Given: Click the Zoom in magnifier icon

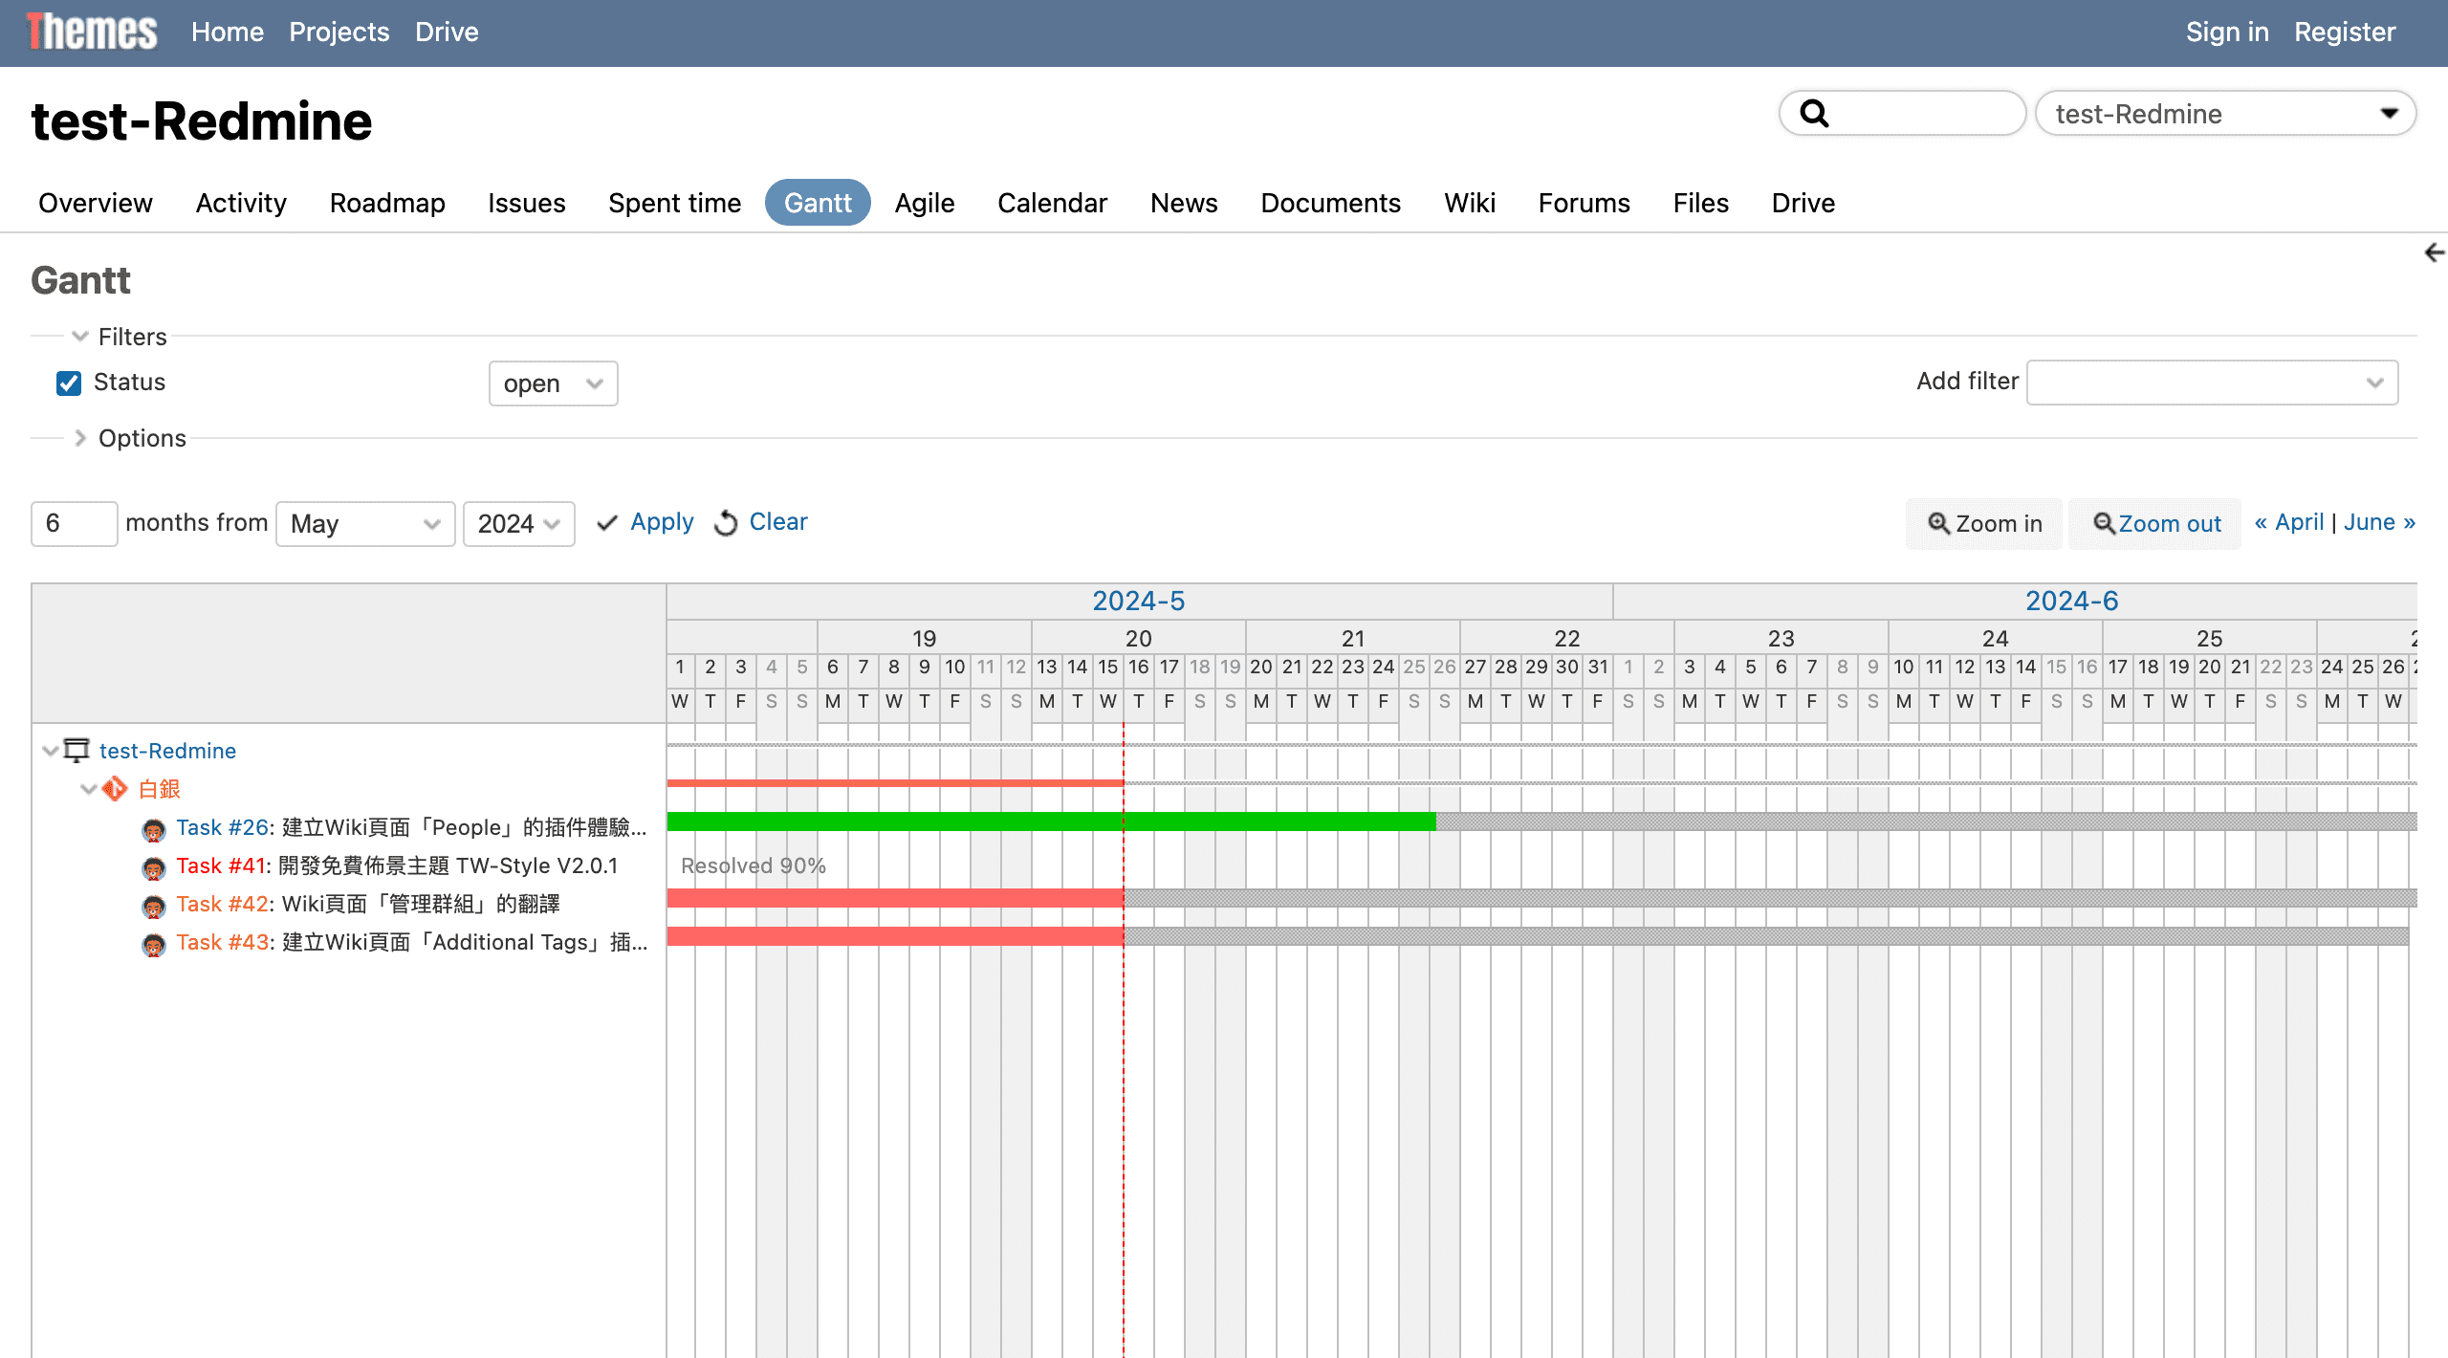Looking at the screenshot, I should pos(1938,523).
